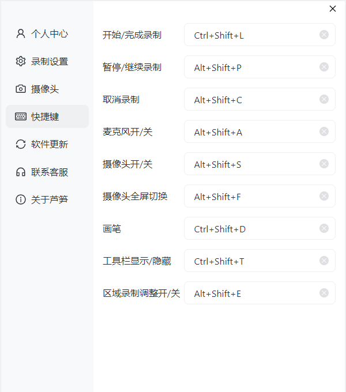
Task: Open the 个人中心 sidebar item
Action: tap(47, 34)
